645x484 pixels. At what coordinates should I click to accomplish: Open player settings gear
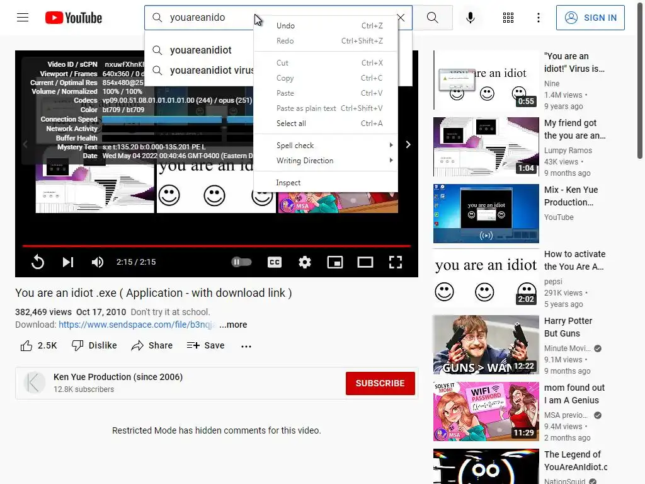tap(305, 262)
